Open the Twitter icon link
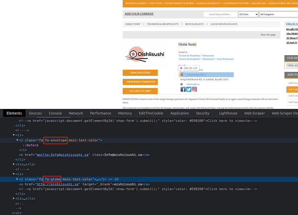This screenshot has width=298, height=215. coord(189,90)
